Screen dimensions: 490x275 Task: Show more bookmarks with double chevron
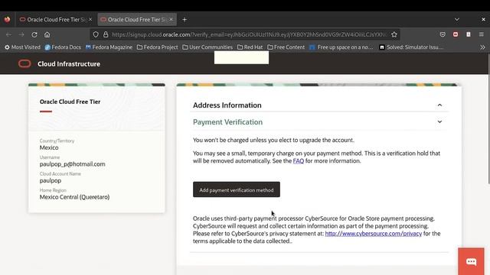click(x=482, y=47)
